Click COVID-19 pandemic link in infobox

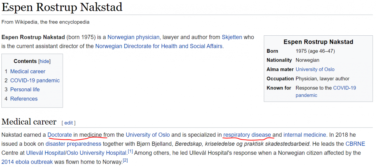coord(345,88)
